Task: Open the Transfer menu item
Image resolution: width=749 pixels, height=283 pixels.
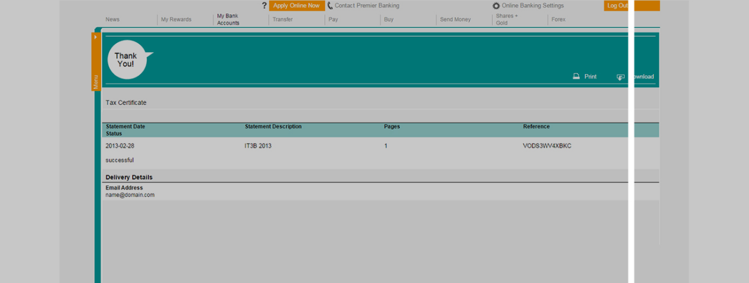Action: [283, 20]
